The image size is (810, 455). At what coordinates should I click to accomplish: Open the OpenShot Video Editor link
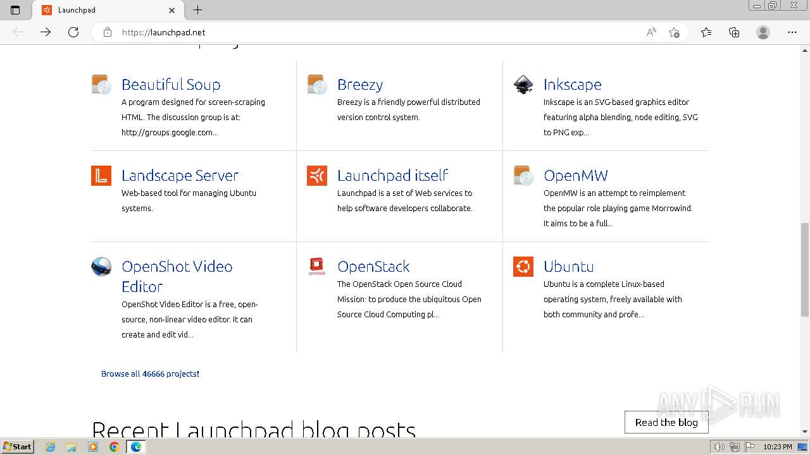point(177,276)
